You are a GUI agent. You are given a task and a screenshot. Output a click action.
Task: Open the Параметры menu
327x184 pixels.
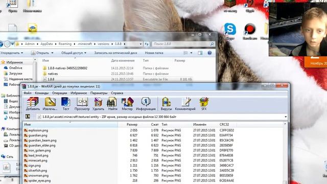coord(99,93)
